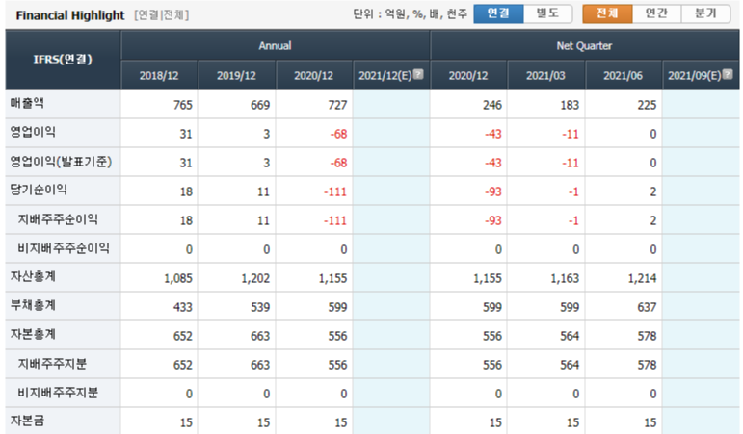
Task: Click the Annual column group header
Action: [x=276, y=45]
